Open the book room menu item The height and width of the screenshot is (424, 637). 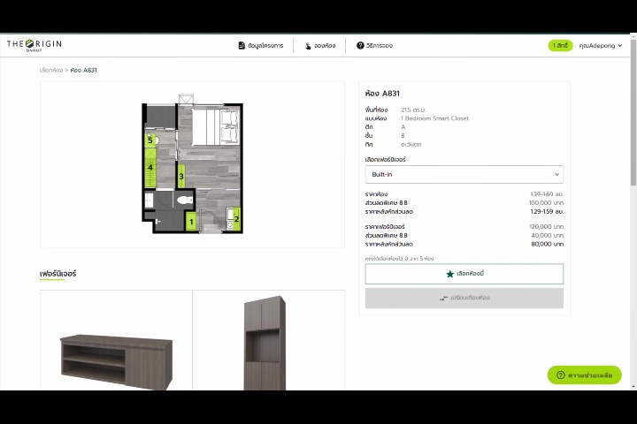(325, 45)
